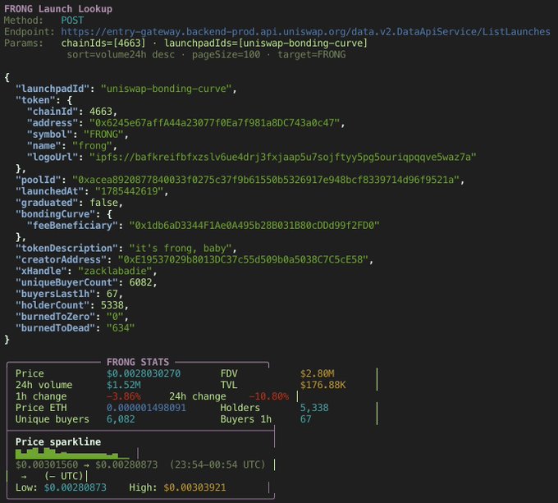Select the TVL $176.88K value
This screenshot has height=503, width=558.
pyautogui.click(x=322, y=385)
